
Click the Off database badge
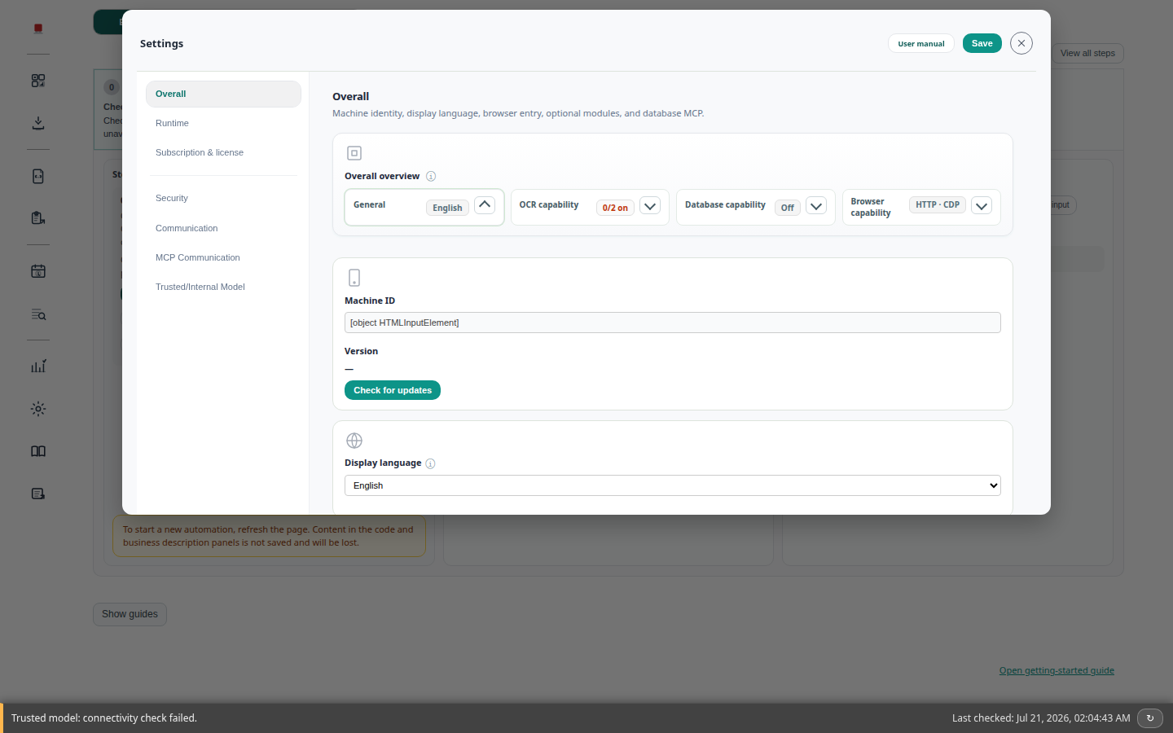click(x=787, y=208)
